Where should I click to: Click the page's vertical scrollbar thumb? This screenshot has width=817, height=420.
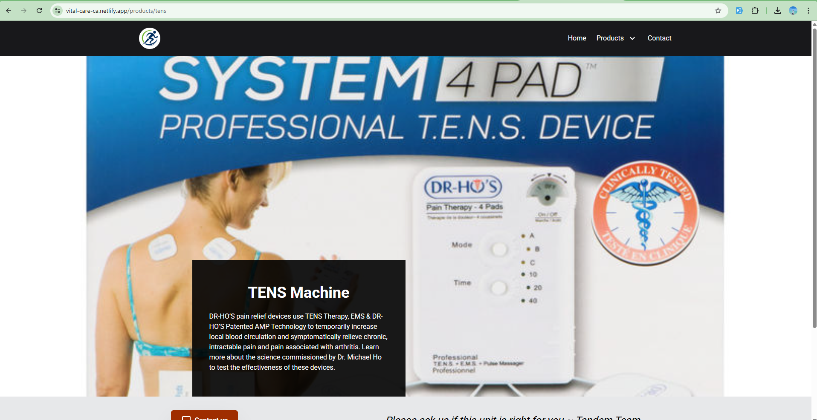(814, 178)
